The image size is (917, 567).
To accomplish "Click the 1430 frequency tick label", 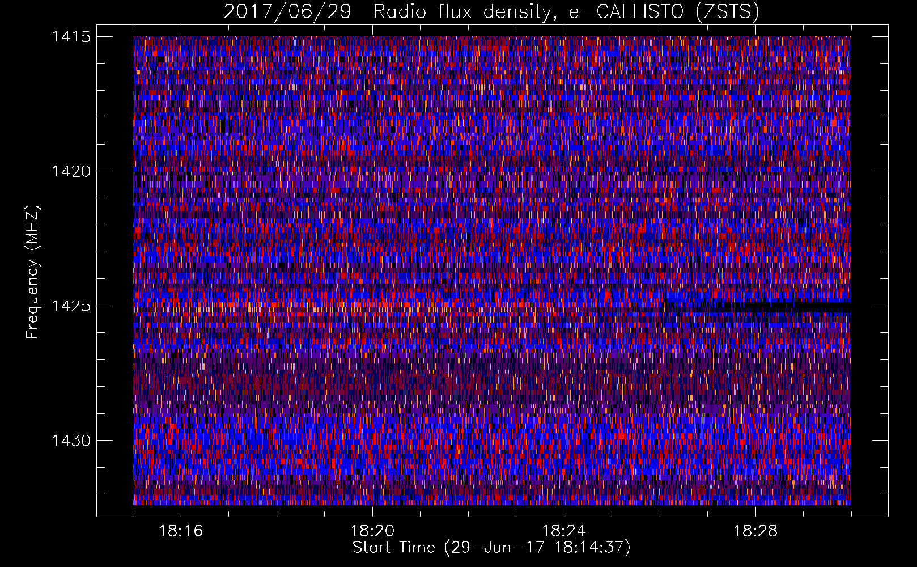I will (x=71, y=441).
